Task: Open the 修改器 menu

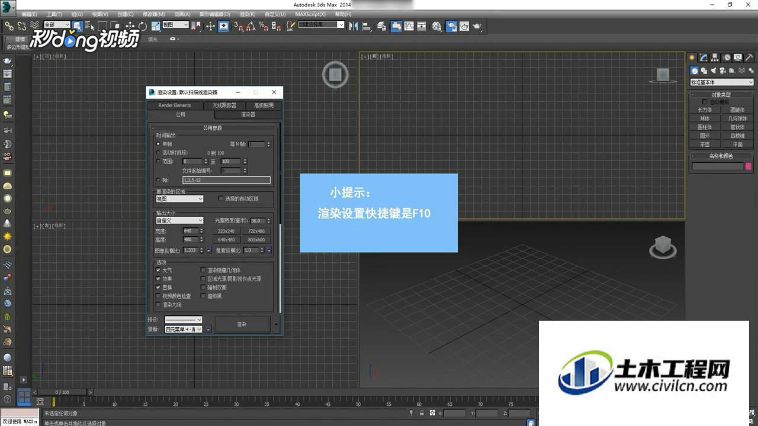Action: (154, 14)
